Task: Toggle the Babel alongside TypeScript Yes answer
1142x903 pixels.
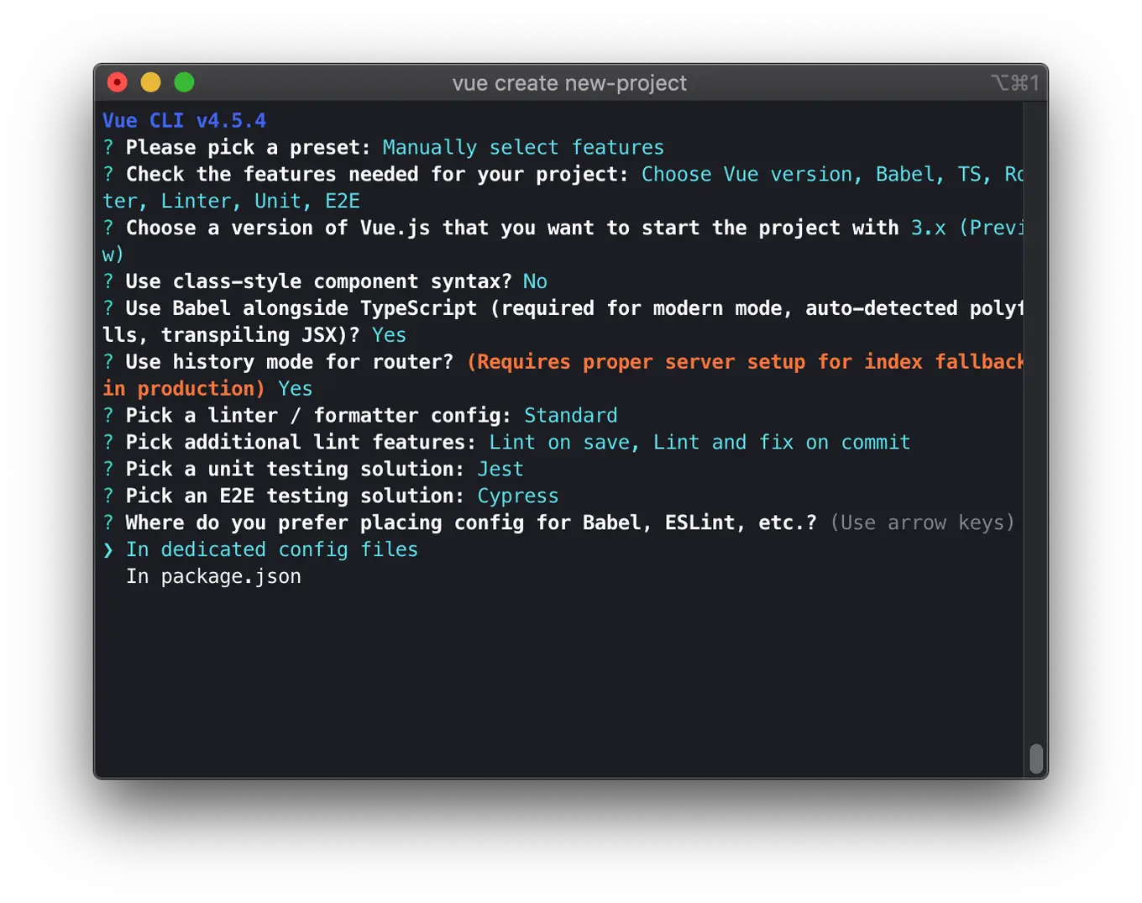Action: 389,334
